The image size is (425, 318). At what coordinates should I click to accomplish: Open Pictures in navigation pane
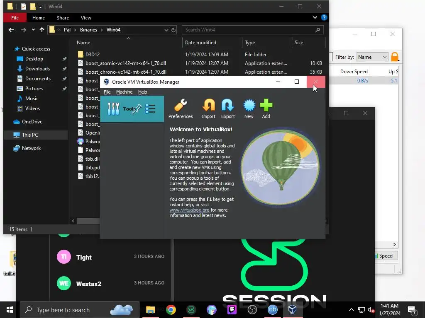(34, 89)
